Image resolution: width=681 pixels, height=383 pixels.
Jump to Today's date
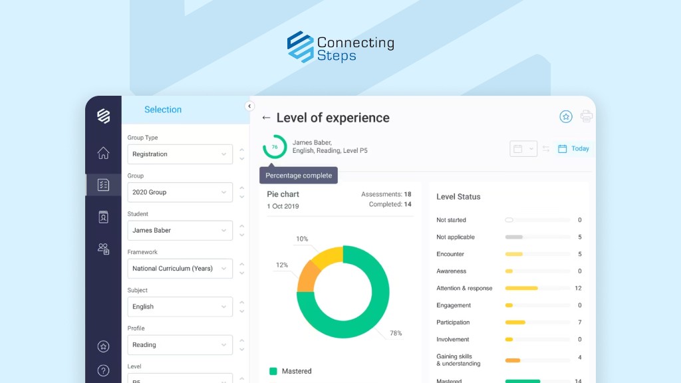tap(573, 148)
